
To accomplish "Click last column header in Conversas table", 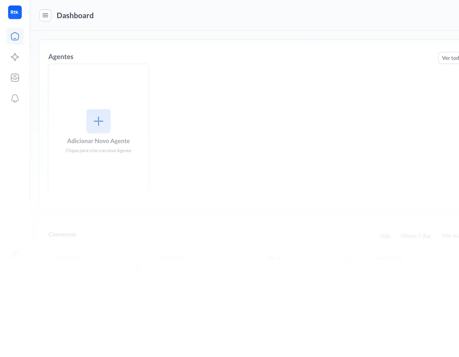I will [x=387, y=258].
